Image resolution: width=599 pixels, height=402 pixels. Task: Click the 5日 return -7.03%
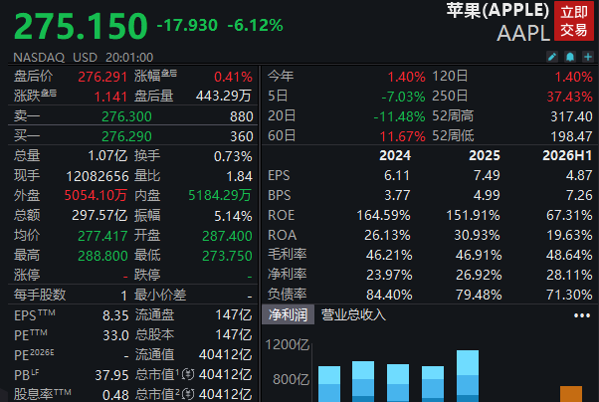click(x=403, y=97)
